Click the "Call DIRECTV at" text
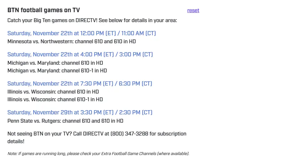 pyautogui.click(x=91, y=134)
